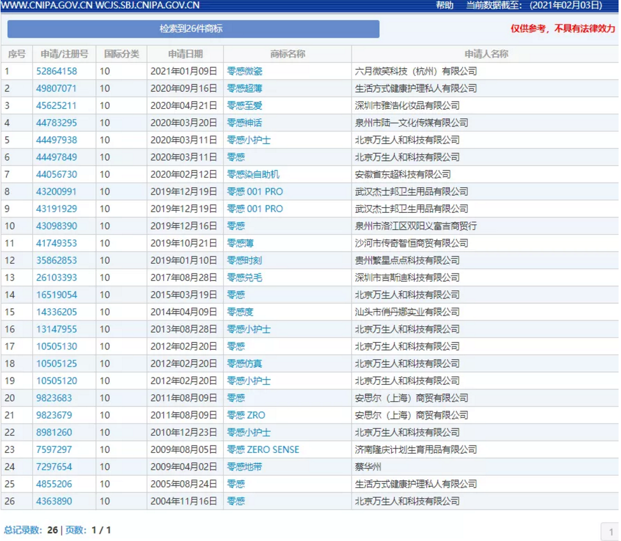
Task: Select applicant 蔡华州
Action: coord(368,467)
